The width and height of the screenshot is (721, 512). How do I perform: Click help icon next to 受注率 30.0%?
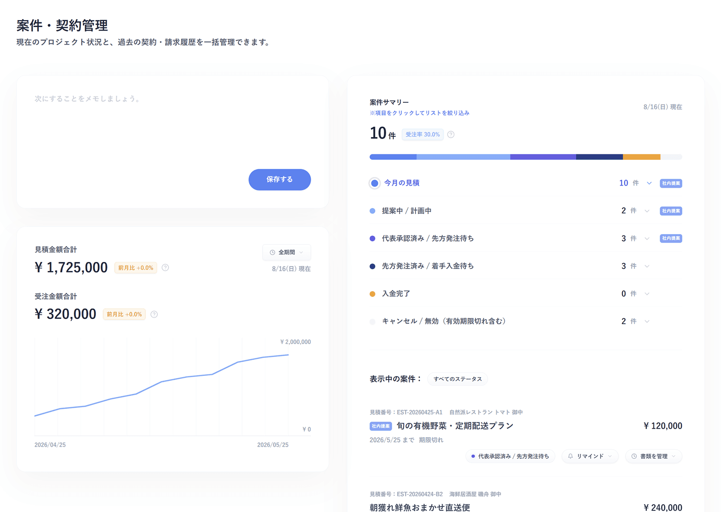pyautogui.click(x=451, y=134)
